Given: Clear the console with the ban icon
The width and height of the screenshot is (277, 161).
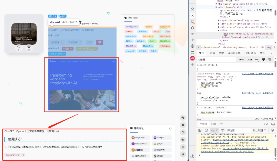Looking at the screenshot, I should coord(206,130).
